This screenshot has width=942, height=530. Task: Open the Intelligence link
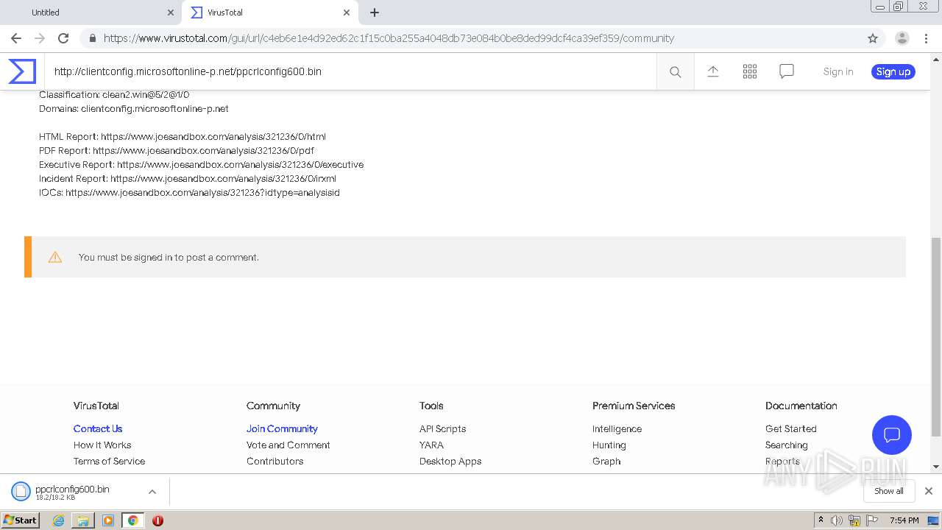pos(617,428)
